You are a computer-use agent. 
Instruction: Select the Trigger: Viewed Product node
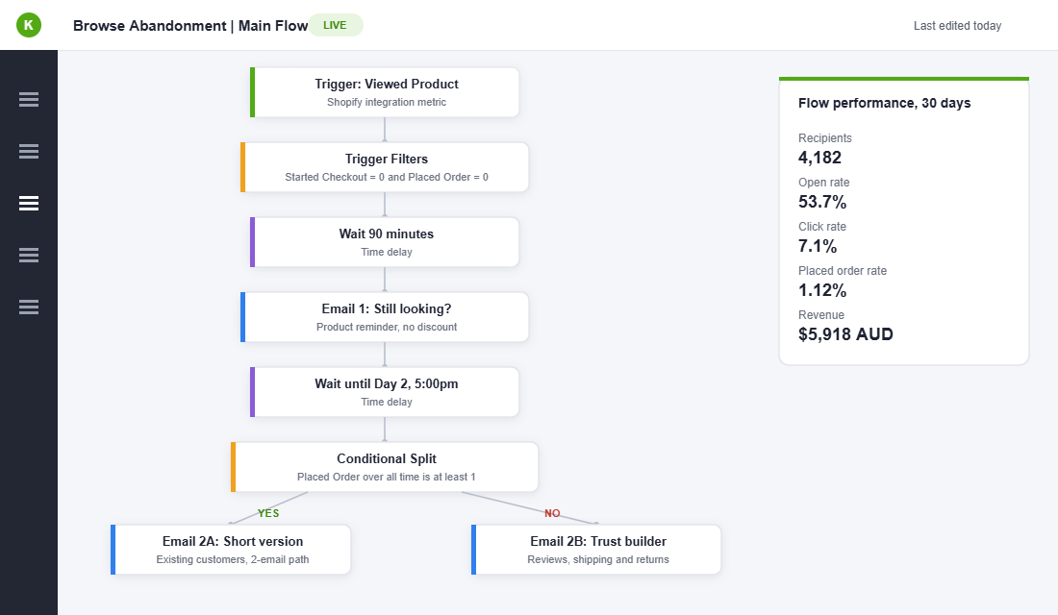click(x=385, y=92)
